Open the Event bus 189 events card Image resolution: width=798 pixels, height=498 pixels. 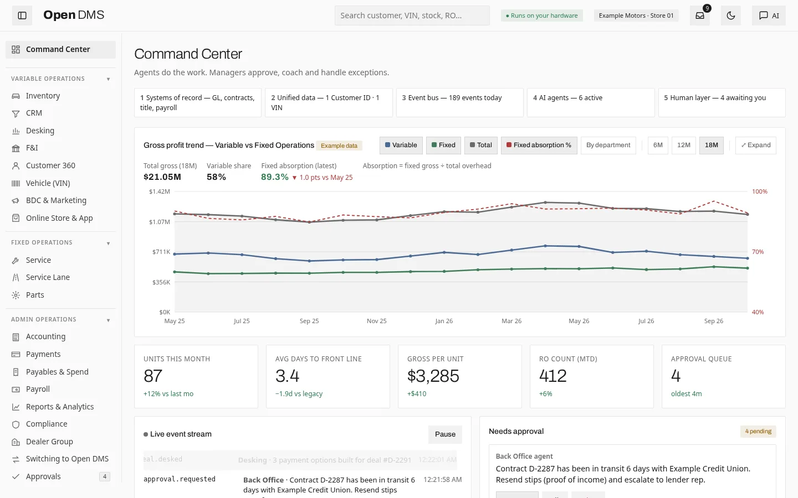[x=459, y=102]
